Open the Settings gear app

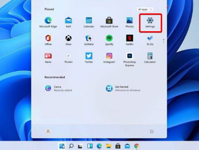click(150, 22)
